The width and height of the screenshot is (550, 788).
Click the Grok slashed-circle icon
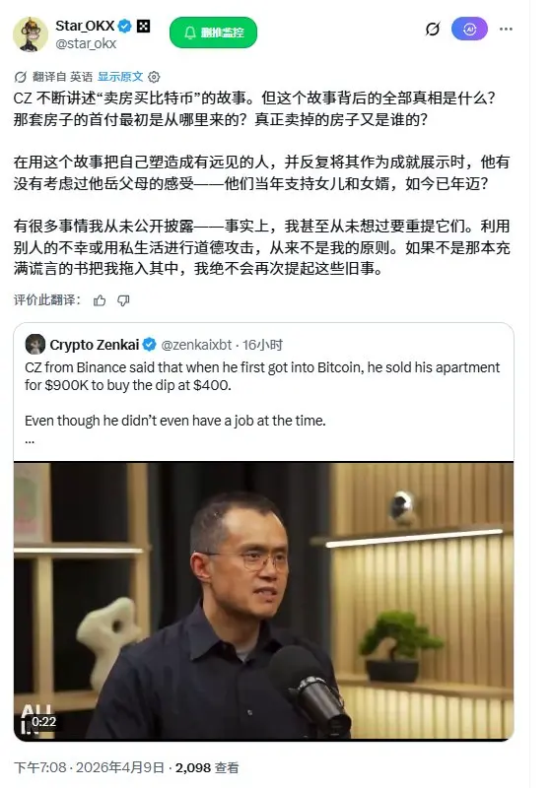point(433,30)
